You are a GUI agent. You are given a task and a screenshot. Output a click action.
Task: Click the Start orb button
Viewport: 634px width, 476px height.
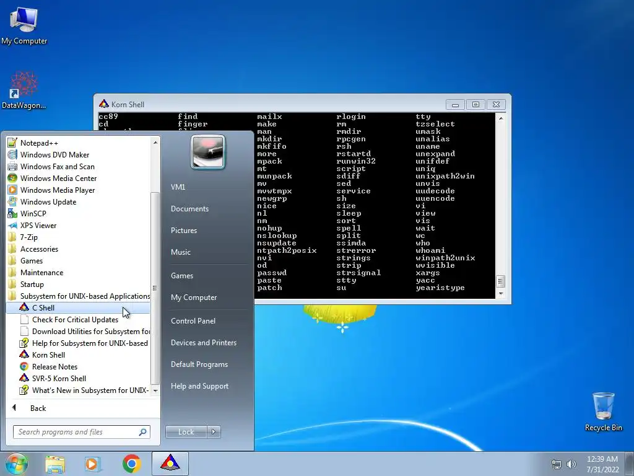click(x=17, y=464)
